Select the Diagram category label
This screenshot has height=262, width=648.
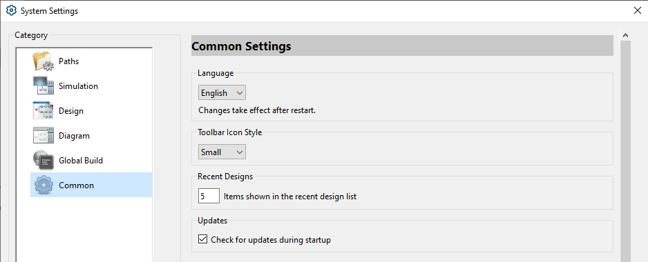pyautogui.click(x=74, y=135)
